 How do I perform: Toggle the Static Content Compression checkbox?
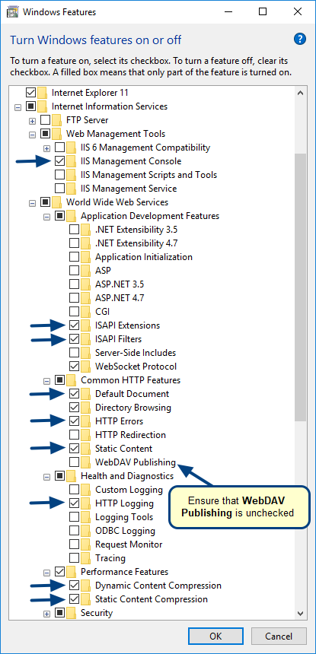[x=75, y=599]
